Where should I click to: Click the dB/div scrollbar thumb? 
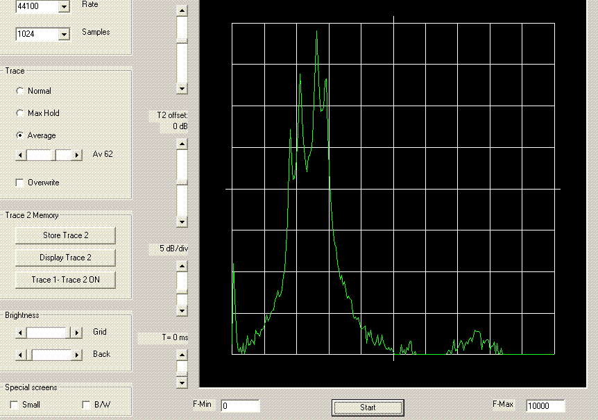[182, 292]
